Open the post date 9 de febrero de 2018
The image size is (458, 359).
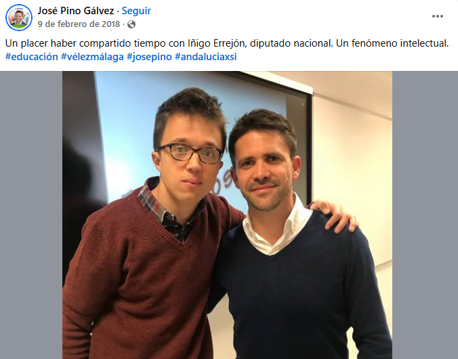point(79,24)
